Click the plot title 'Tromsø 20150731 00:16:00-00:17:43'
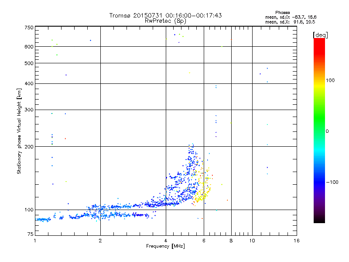The width and height of the screenshot is (349, 262). [165, 15]
